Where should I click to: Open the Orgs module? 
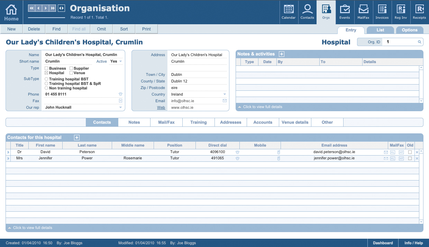326,12
